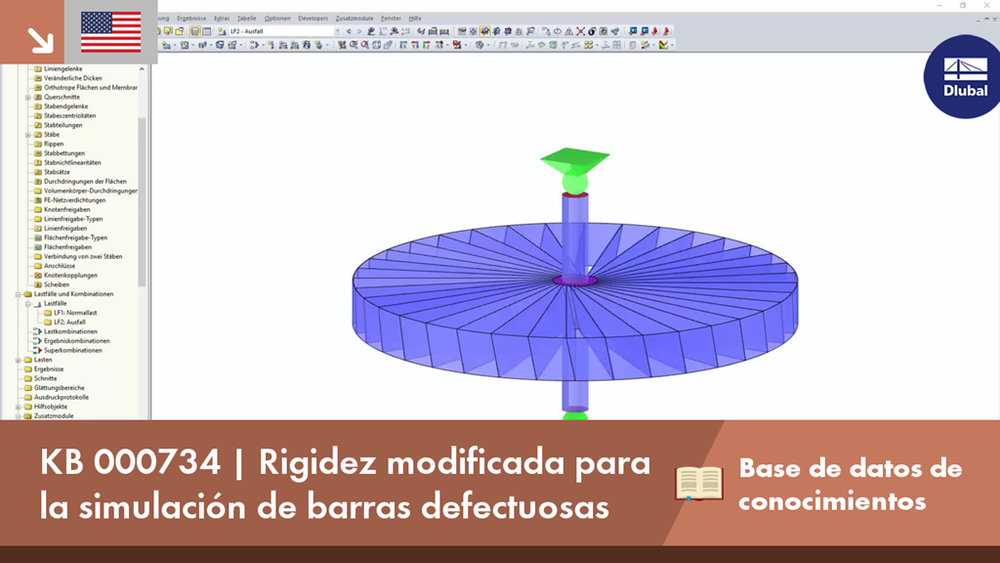Click the dimmed lock icon in top toolbar
The image size is (1000, 563).
pos(520,31)
